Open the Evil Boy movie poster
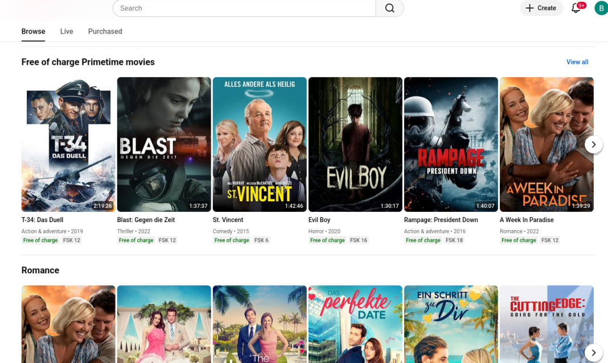 pyautogui.click(x=355, y=144)
